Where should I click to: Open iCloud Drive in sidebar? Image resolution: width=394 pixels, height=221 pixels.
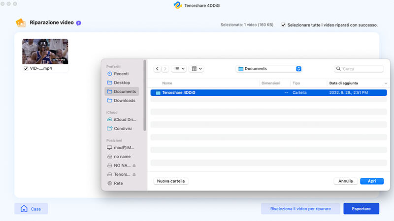122,119
